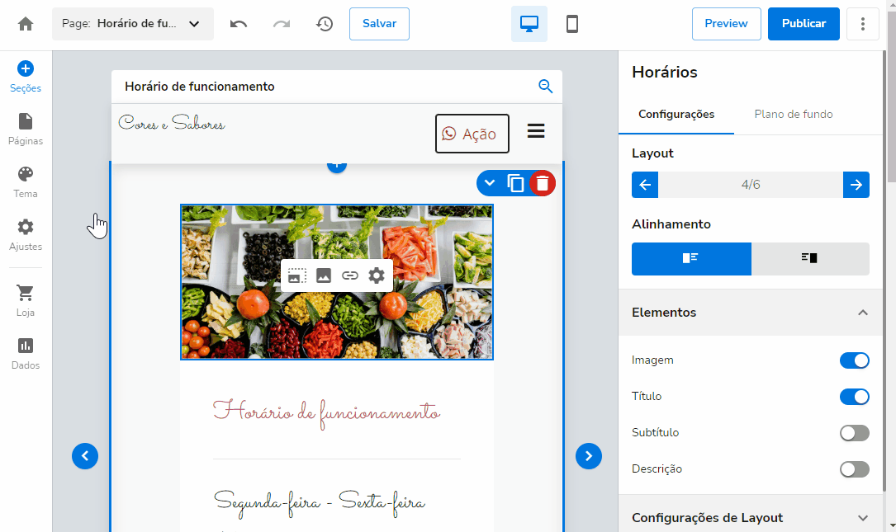Switch to previous layout arrow
Viewport: 896px width, 532px height.
(x=645, y=185)
